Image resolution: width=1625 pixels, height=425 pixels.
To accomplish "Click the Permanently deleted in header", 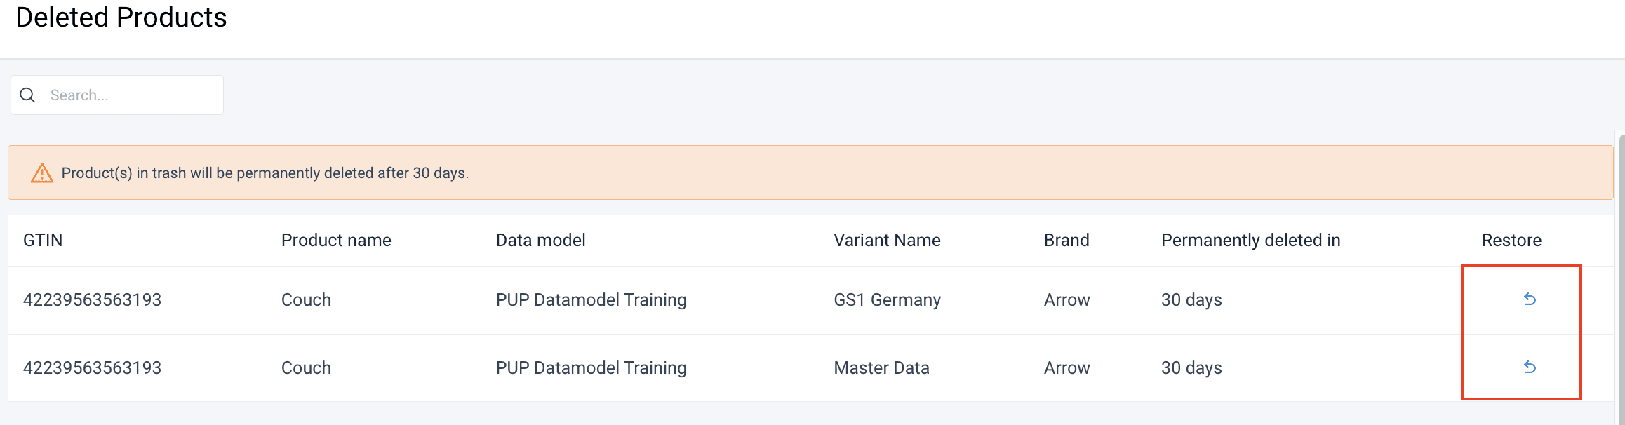I will (1250, 241).
